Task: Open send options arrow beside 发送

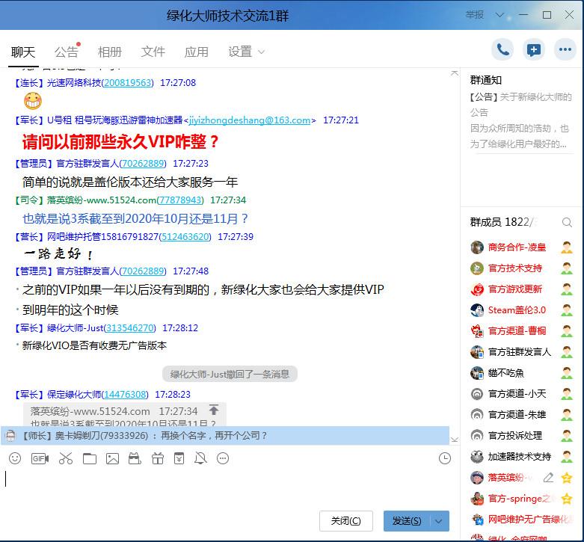Action: click(x=439, y=521)
